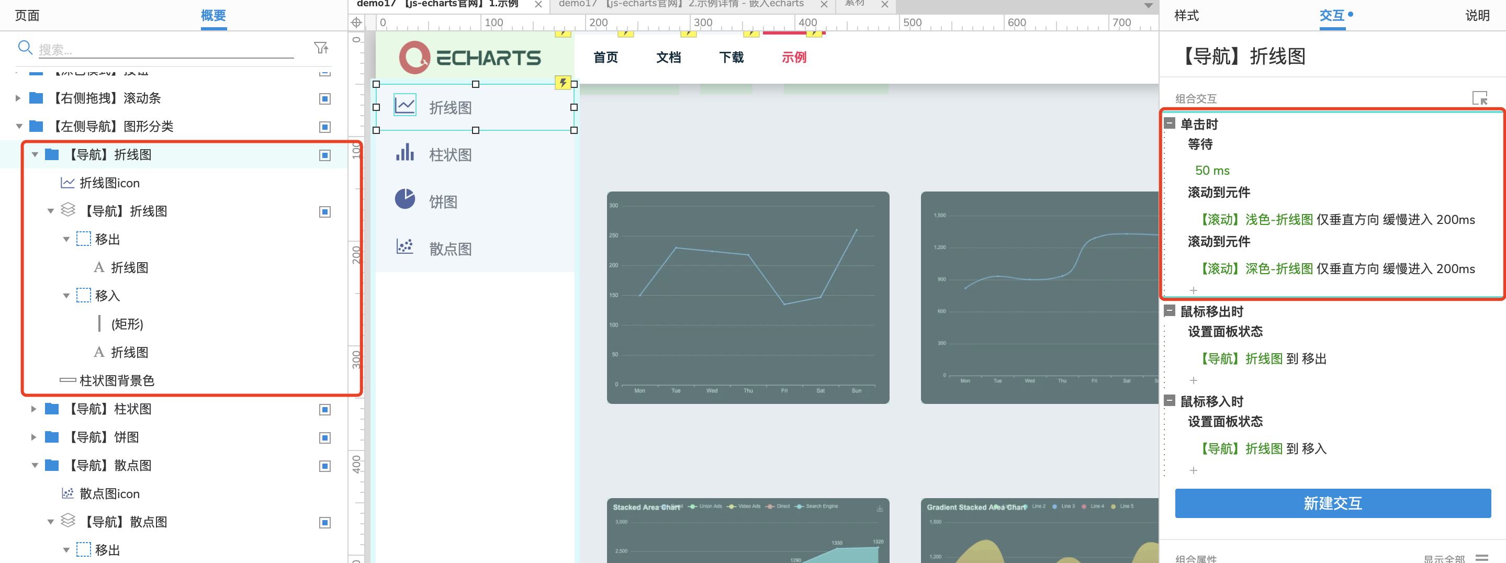The width and height of the screenshot is (1506, 563).
Task: Collapse the 【左侧导航】图形分类 folder
Action: (x=19, y=126)
